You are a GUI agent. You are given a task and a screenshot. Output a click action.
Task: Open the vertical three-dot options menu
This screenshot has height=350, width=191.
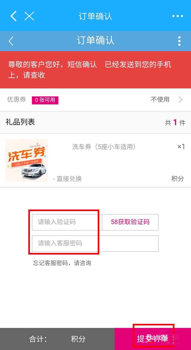180,41
